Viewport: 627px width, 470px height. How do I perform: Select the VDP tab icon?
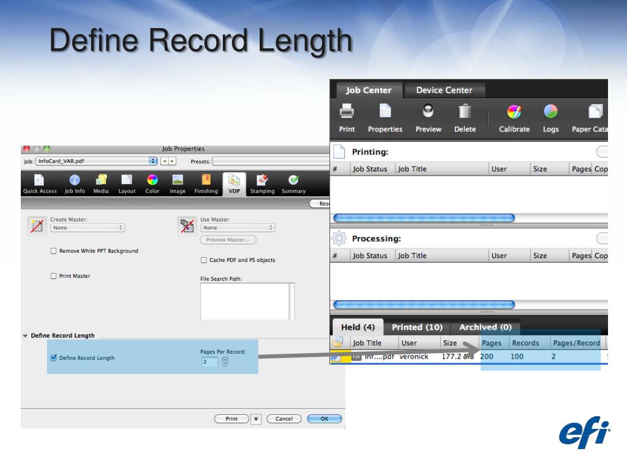click(234, 181)
